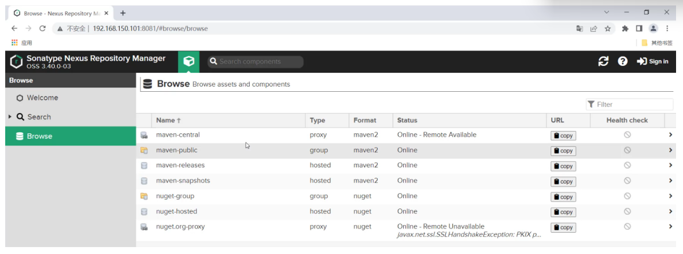Sort by the Format column header
The width and height of the screenshot is (683, 254).
[371, 121]
